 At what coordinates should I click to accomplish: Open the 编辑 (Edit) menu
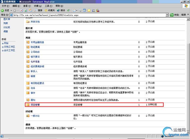tap(16, 6)
